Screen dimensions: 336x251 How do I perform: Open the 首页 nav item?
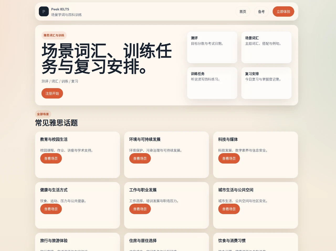243,12
